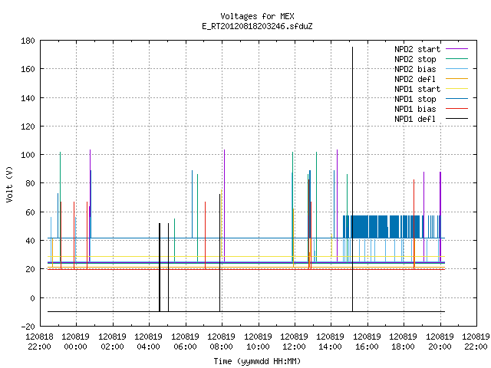Click the black NPD1 defl baseline at -10 V
The height and width of the screenshot is (368, 491).
(245, 312)
